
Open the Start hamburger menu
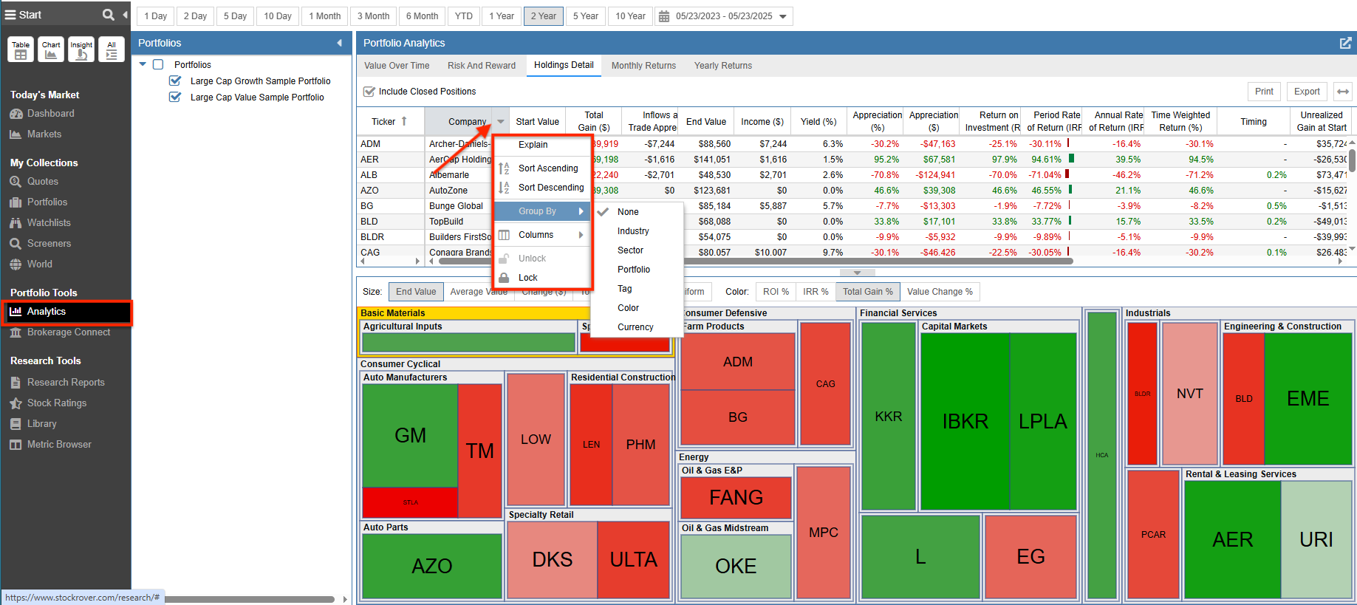click(x=10, y=15)
